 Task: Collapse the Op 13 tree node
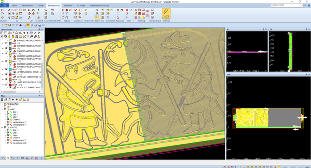(x=3, y=74)
